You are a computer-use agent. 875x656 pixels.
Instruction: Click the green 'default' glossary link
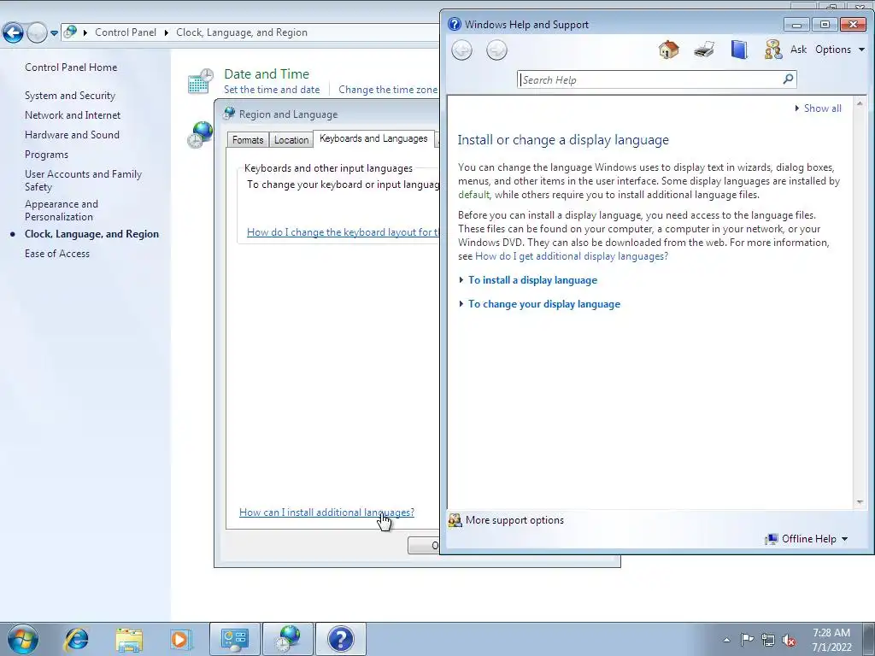[473, 195]
